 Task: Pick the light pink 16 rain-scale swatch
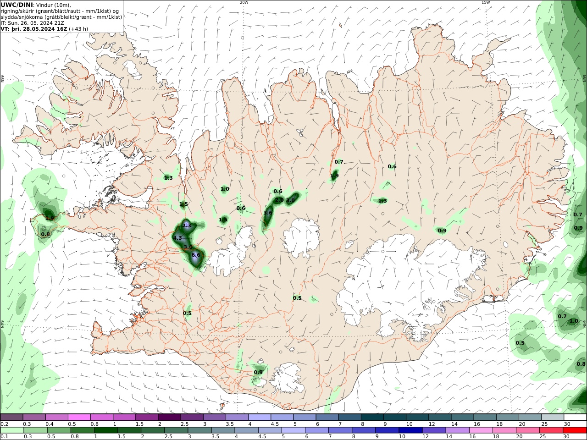point(481,430)
